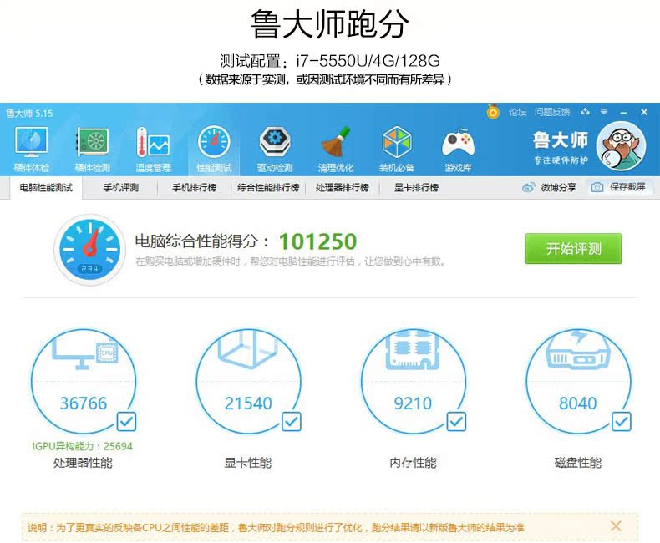The width and height of the screenshot is (660, 543).
Task: Click the graphics score 21540
Action: 248,403
